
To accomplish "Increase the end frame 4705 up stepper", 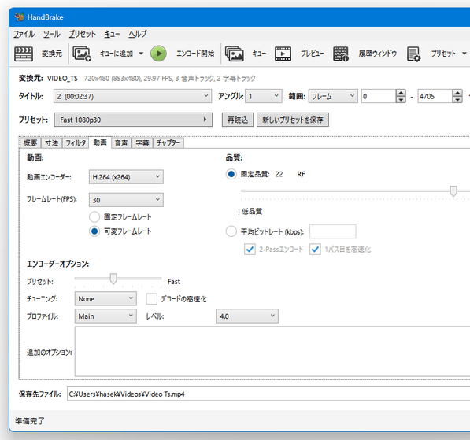I will coord(457,93).
